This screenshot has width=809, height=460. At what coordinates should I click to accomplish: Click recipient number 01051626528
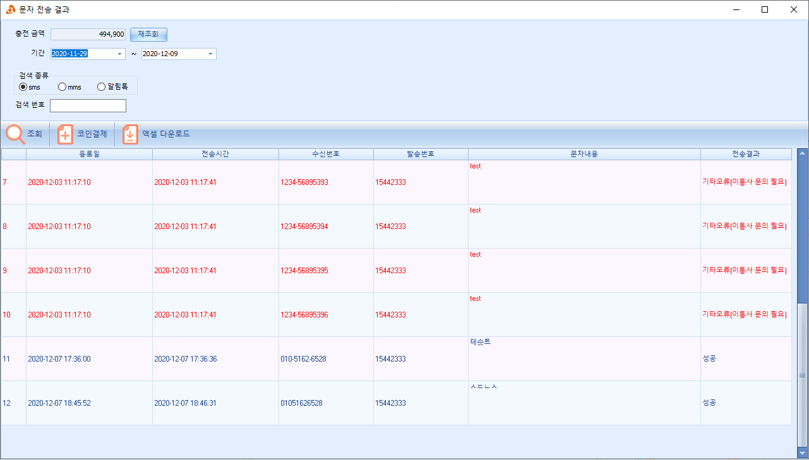[301, 403]
